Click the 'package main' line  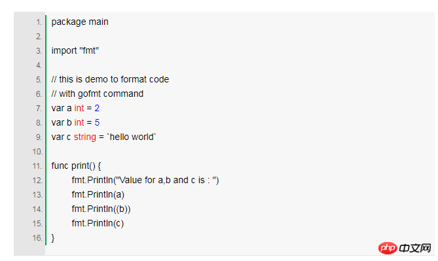(80, 22)
